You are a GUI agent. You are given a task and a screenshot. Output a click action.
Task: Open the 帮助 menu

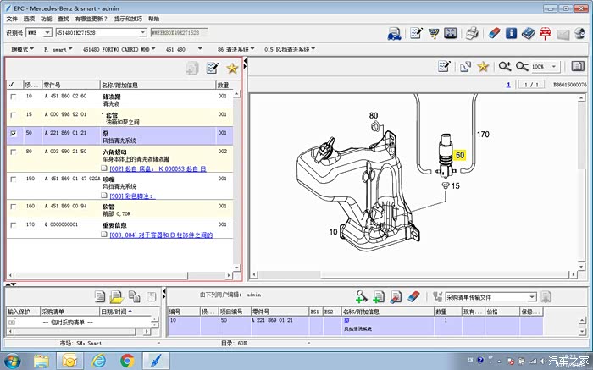point(153,18)
